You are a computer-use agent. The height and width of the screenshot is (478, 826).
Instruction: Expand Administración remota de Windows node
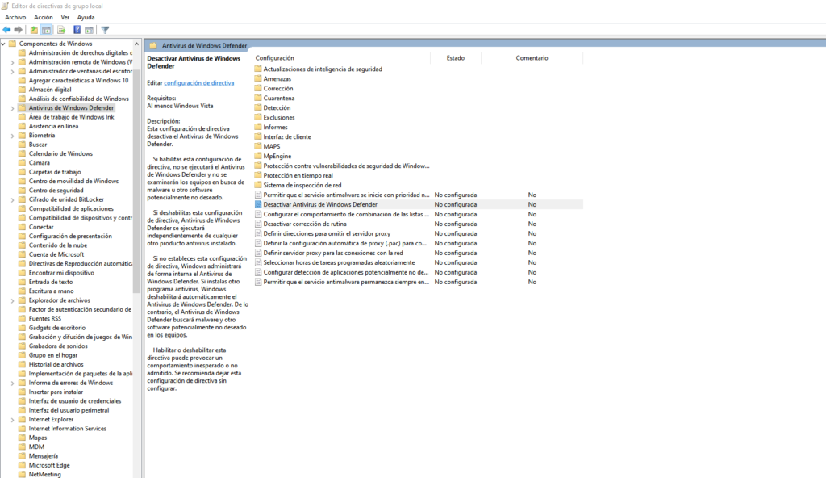tap(13, 62)
